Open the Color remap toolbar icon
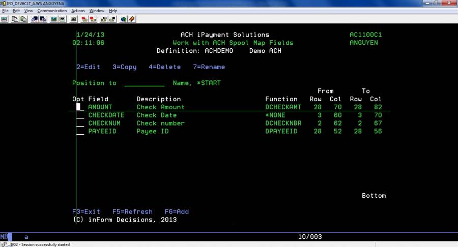Viewport: 458px width, 247px height. [x=62, y=19]
